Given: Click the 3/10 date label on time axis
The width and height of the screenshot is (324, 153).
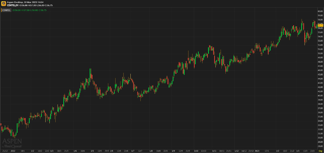Looking at the screenshot, I should [x=196, y=151].
